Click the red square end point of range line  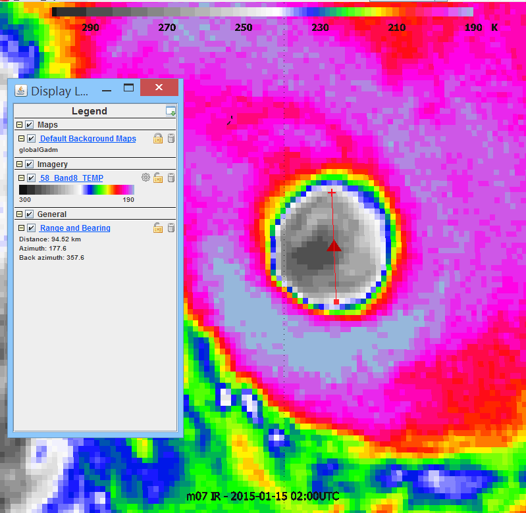pos(336,302)
